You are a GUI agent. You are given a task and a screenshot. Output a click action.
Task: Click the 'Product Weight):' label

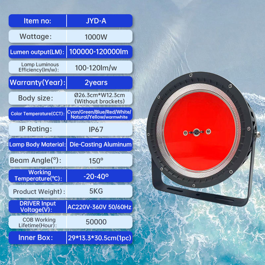[x=39, y=192]
